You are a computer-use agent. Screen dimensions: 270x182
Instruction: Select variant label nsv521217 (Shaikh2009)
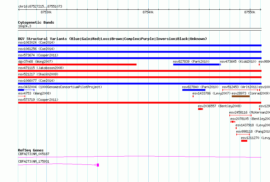tap(38, 74)
